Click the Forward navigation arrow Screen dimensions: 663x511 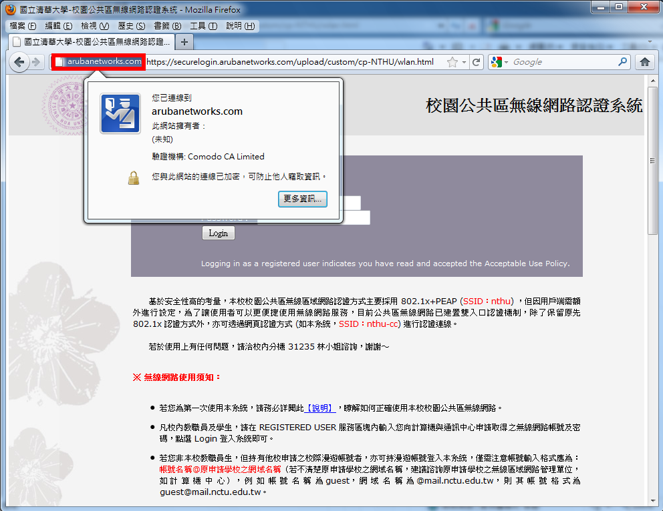36,62
